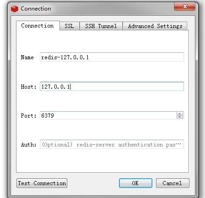205x198 pixels.
Task: Open the SSH Tunnel tab
Action: [101, 26]
